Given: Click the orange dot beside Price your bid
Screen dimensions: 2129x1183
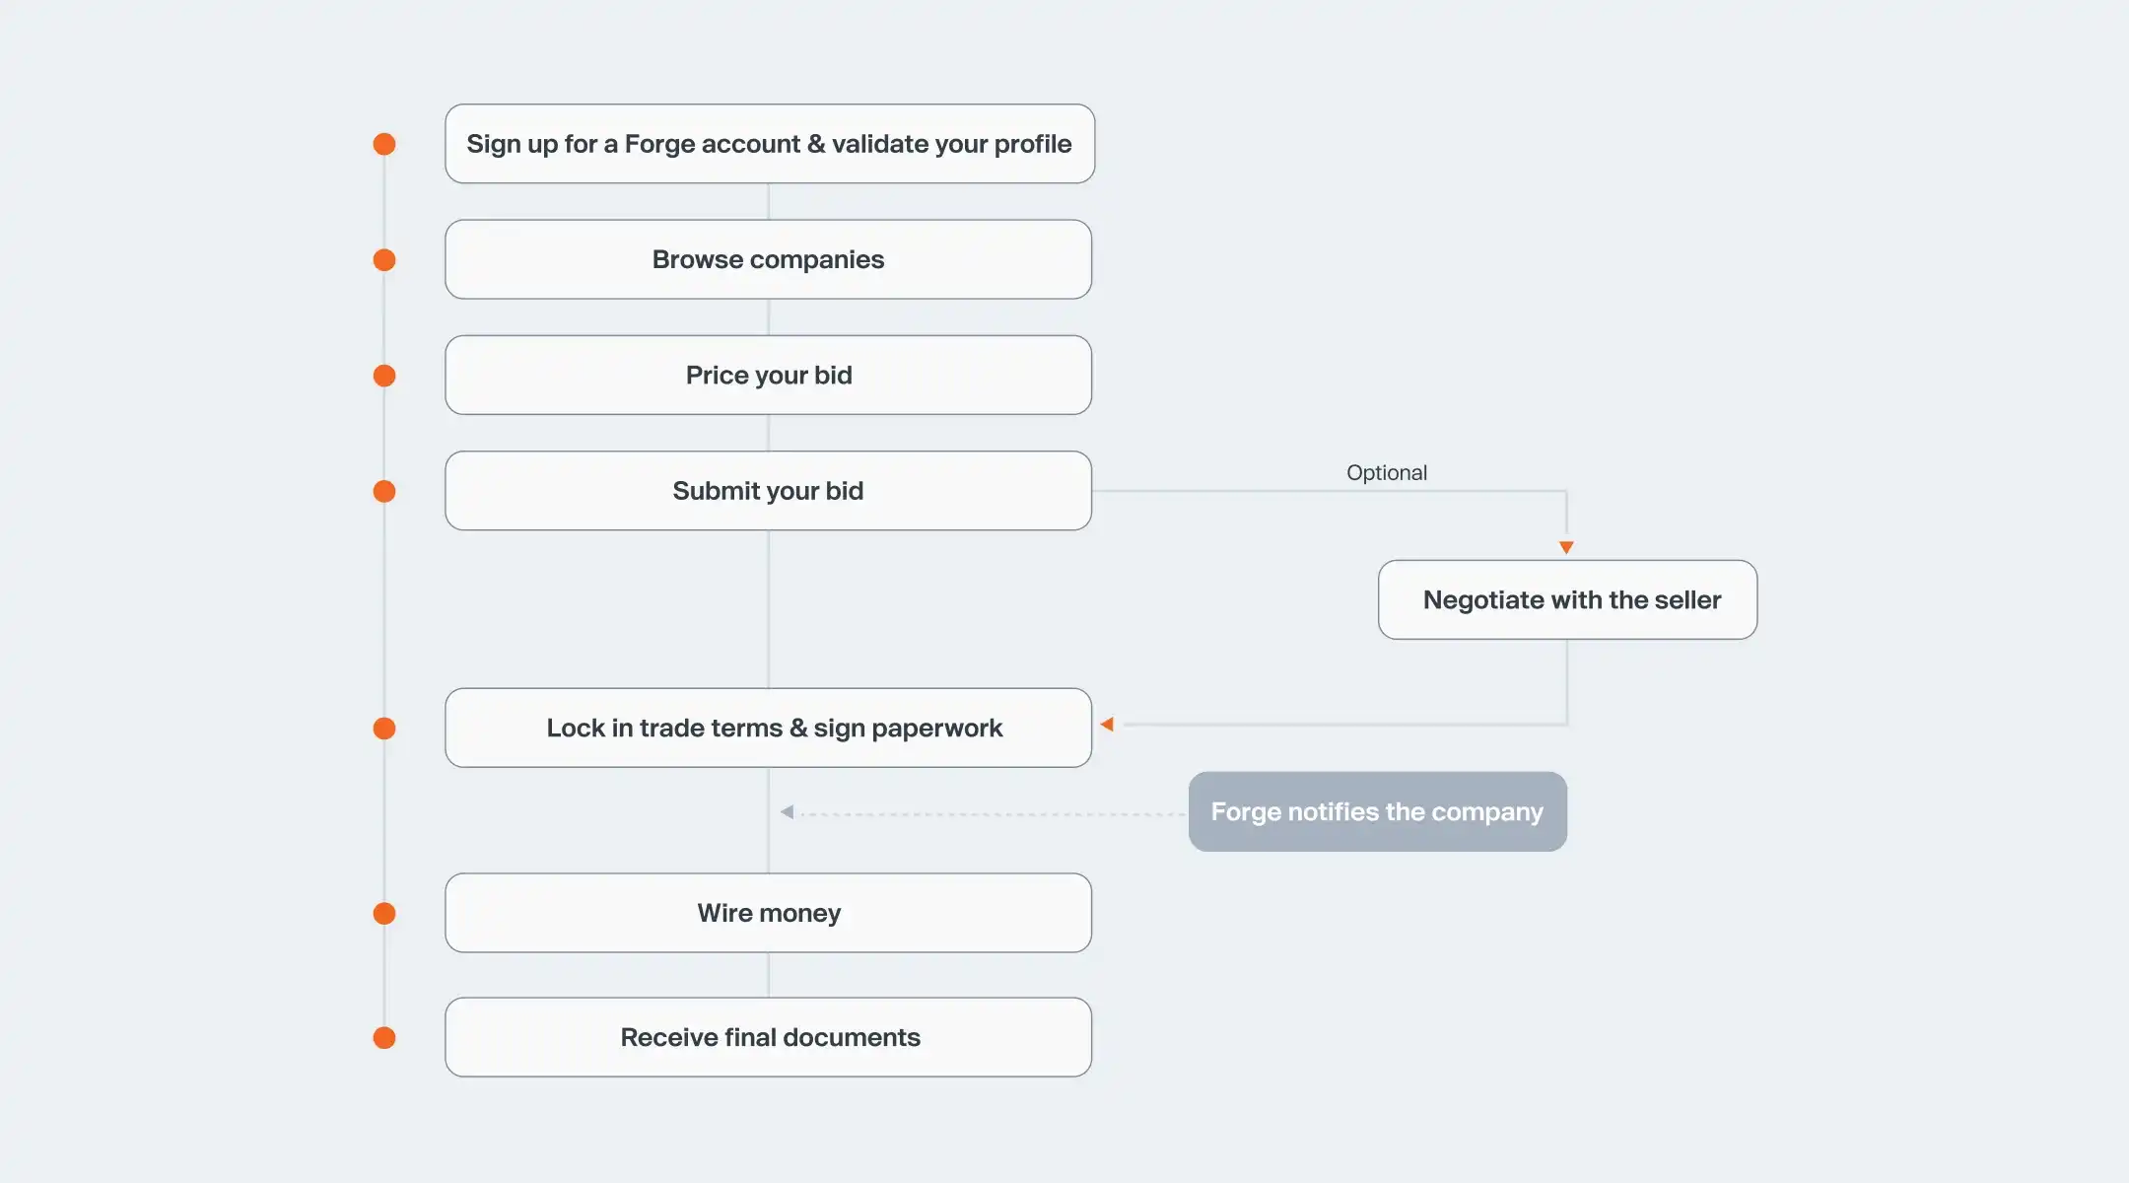Looking at the screenshot, I should point(384,376).
